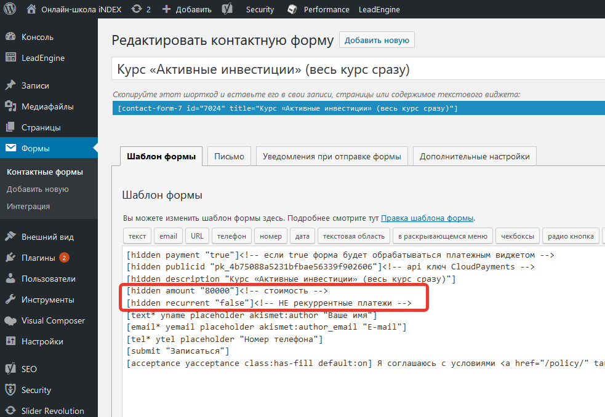Open Медиафайлы media library

(x=47, y=106)
